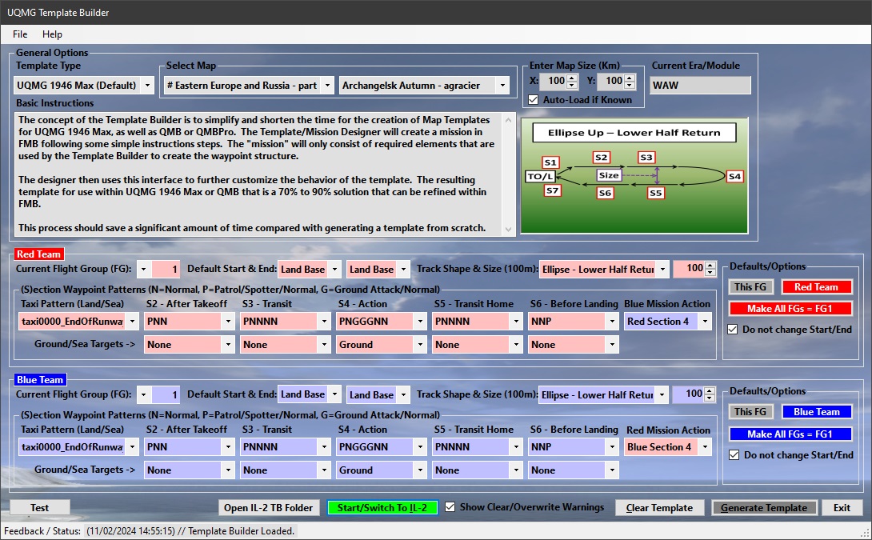
Task: Toggle Show Clear/Overwrite Warnings checkbox
Action: [x=450, y=507]
